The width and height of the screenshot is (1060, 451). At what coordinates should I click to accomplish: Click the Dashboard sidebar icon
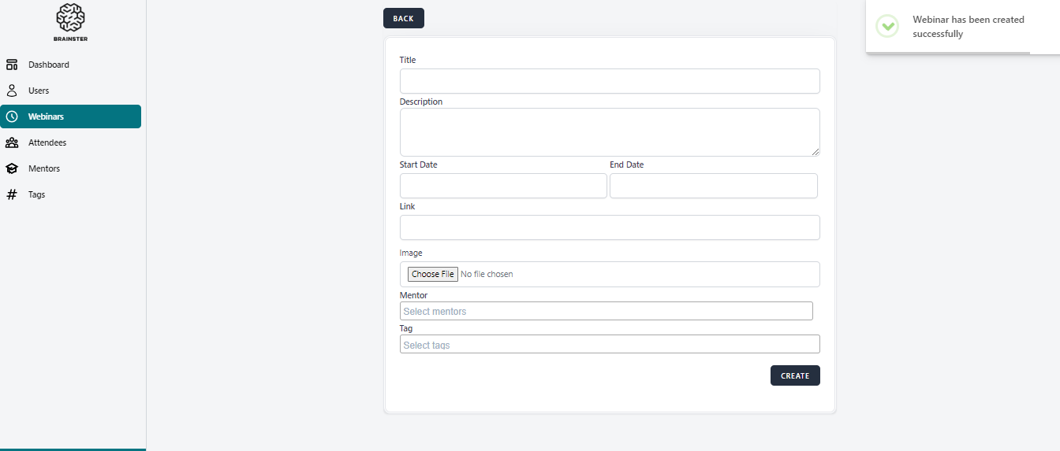pos(12,65)
